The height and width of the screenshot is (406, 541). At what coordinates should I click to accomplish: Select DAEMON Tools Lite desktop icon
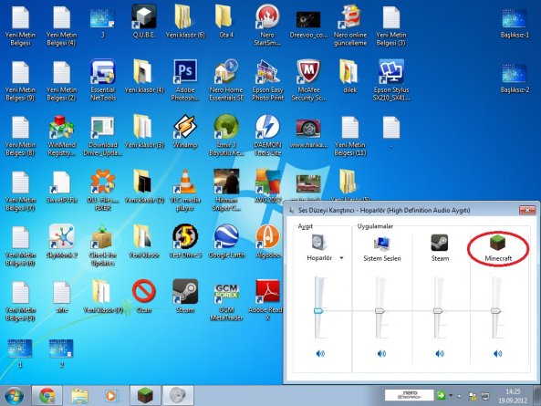[267, 126]
